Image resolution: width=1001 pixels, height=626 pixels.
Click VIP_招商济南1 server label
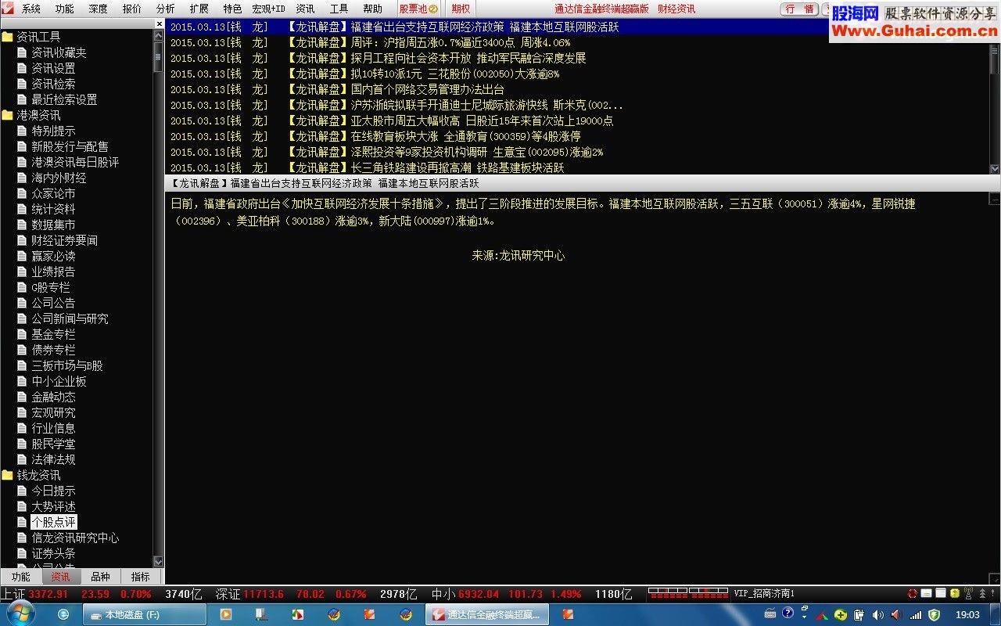[x=764, y=594]
